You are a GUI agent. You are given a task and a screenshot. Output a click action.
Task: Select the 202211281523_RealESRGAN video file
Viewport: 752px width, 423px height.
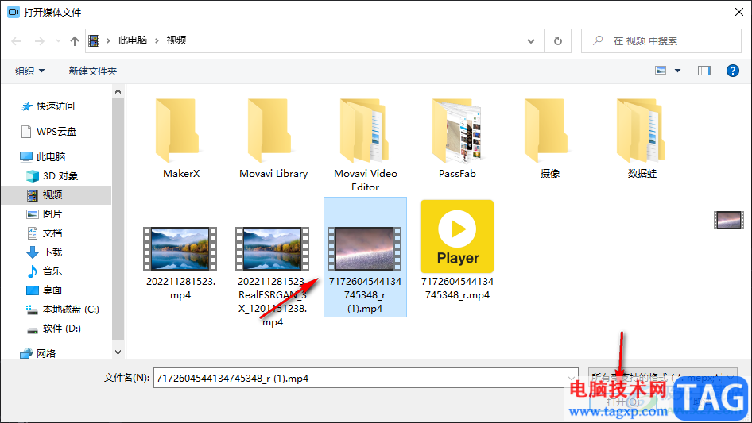coord(273,276)
